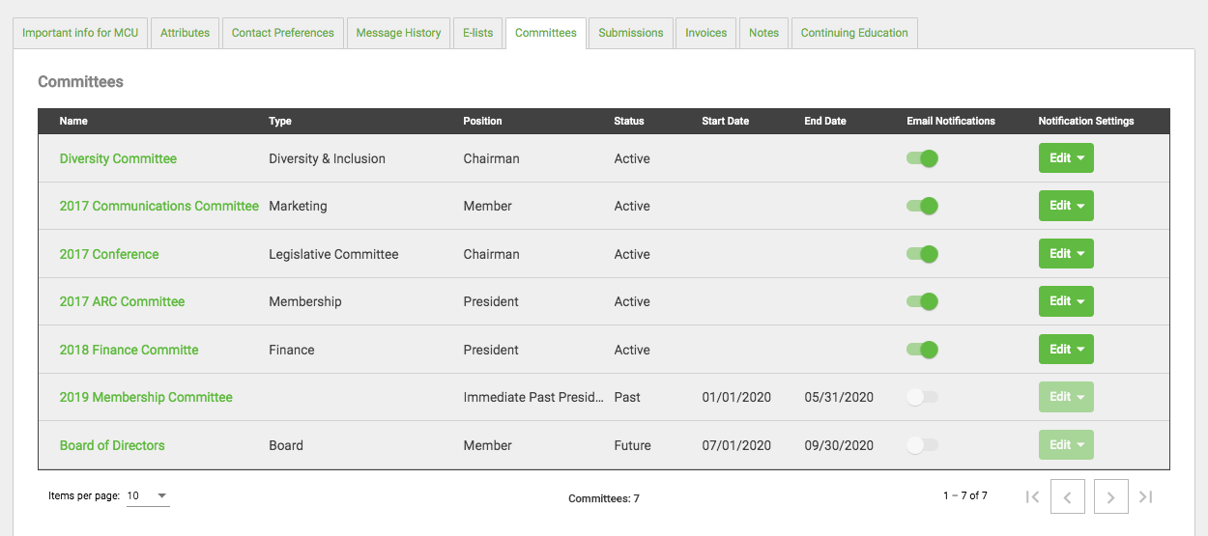Viewport: 1208px width, 536px height.
Task: Enable email notifications for Board of Directors
Action: [922, 445]
